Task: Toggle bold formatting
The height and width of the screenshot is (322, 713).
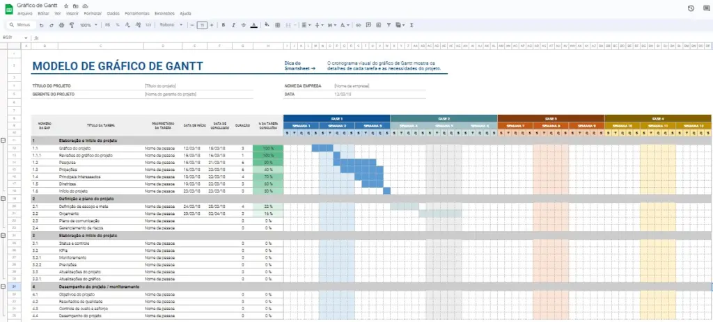Action: 224,25
